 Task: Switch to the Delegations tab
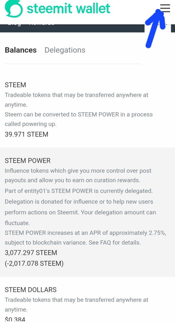point(65,50)
